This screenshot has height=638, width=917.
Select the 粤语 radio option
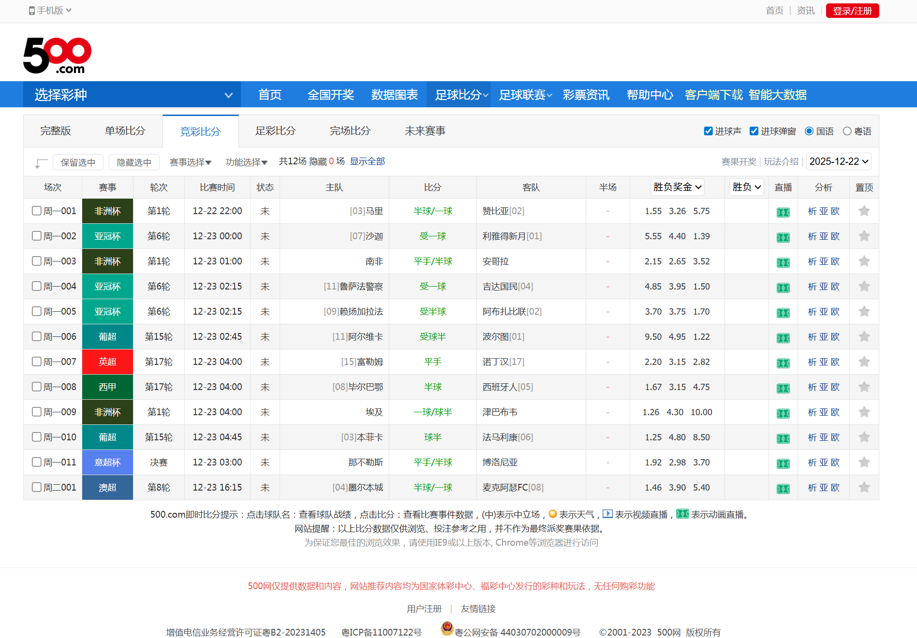coord(847,131)
